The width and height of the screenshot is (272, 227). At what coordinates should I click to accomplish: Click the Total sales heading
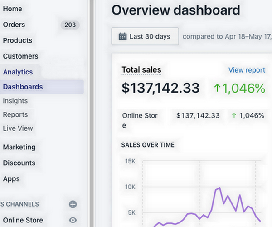click(x=141, y=70)
